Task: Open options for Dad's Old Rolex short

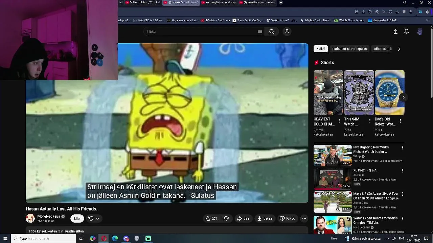Action: pos(400,121)
